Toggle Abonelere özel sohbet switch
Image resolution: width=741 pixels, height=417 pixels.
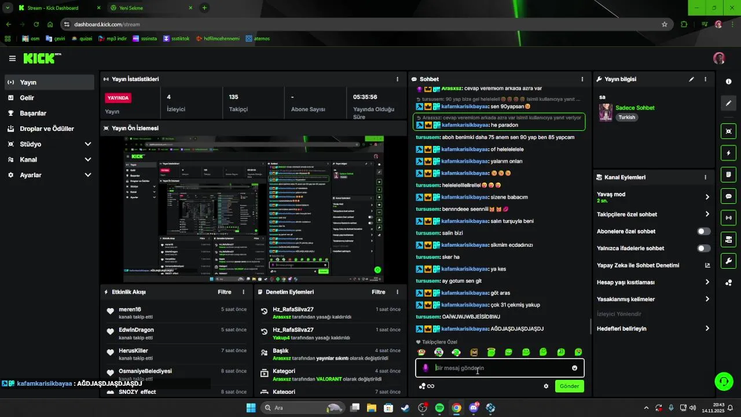703,231
